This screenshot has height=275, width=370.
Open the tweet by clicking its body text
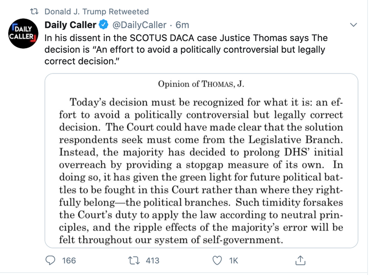click(186, 49)
